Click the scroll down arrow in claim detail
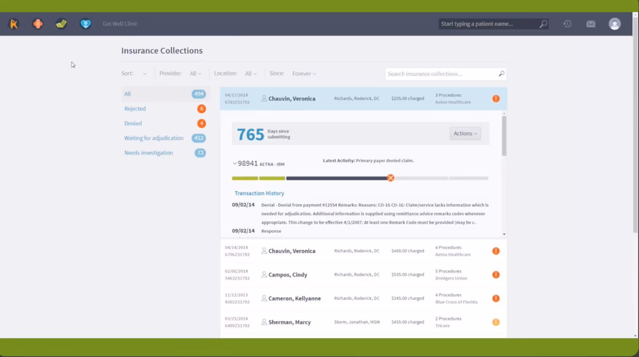 pos(504,234)
